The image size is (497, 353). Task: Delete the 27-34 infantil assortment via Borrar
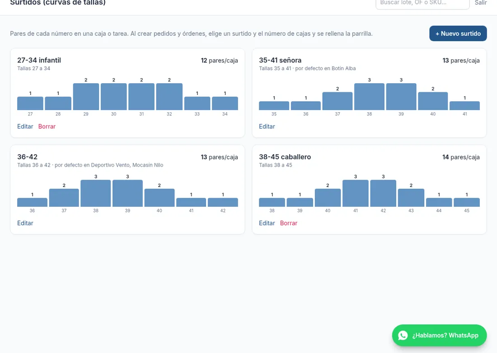coord(47,126)
